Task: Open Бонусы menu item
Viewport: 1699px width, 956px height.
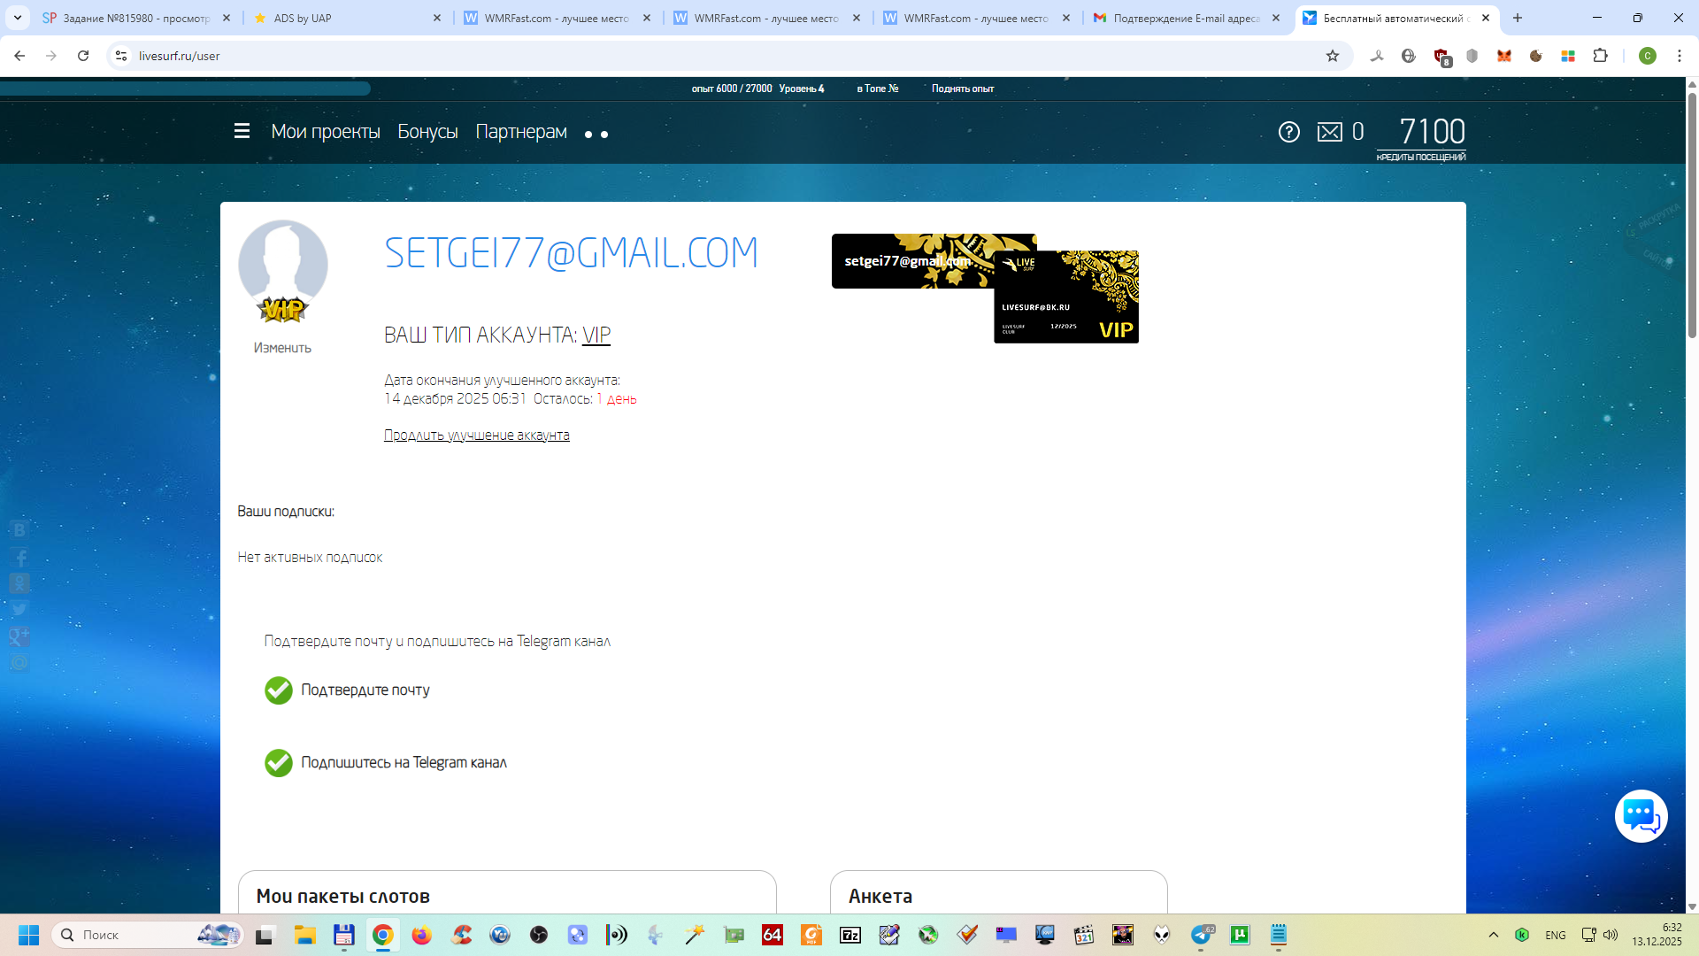Action: point(427,132)
